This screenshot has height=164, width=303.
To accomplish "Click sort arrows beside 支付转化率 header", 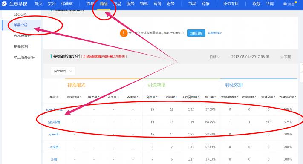I will coord(295,97).
